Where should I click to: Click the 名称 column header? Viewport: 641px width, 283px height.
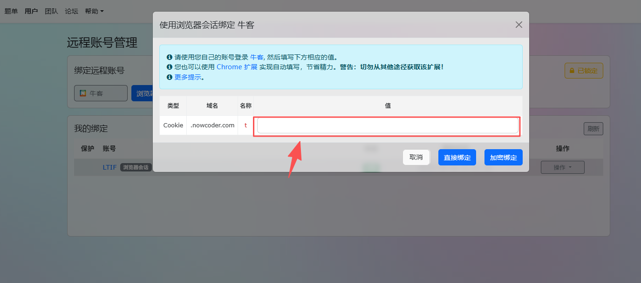(x=246, y=106)
